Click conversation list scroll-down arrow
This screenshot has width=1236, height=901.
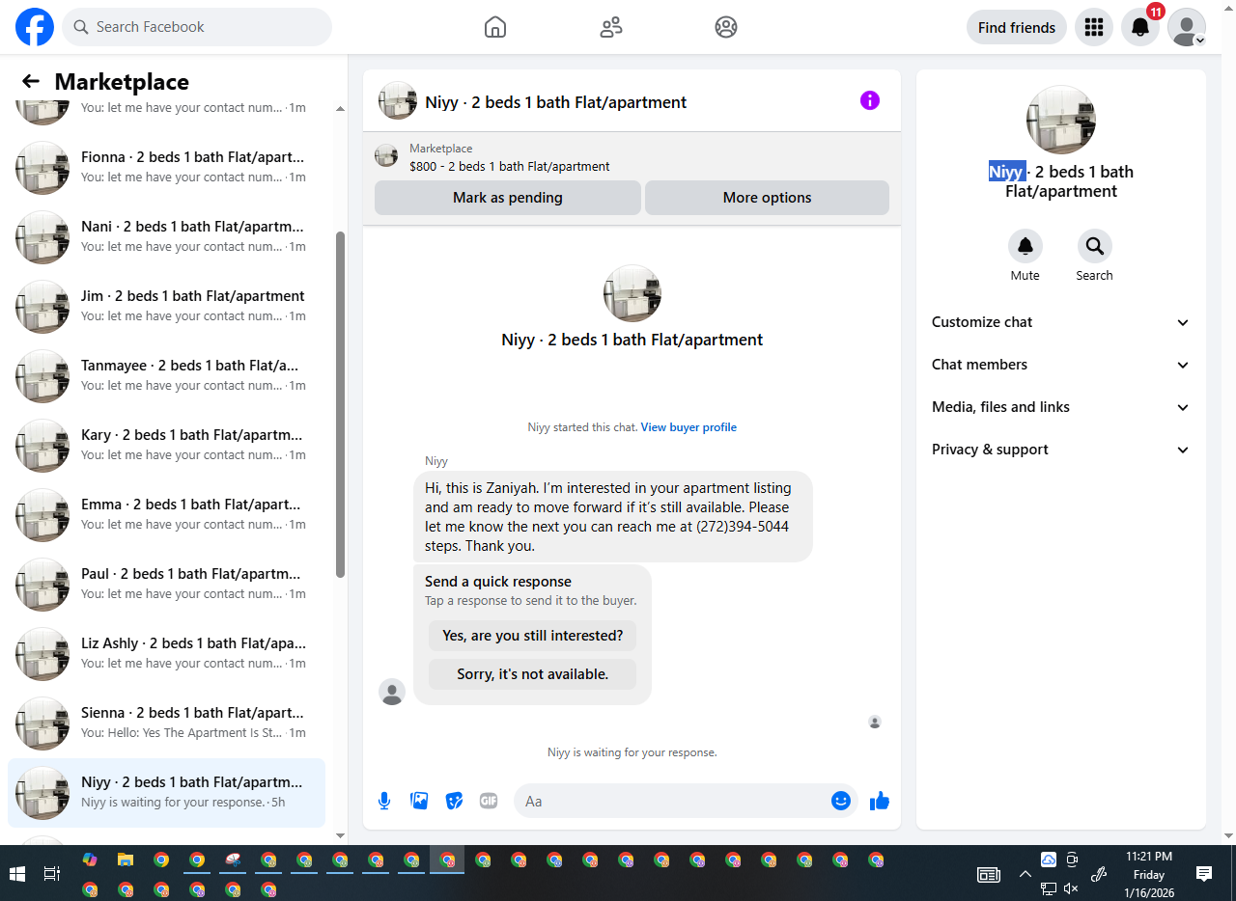click(x=340, y=835)
